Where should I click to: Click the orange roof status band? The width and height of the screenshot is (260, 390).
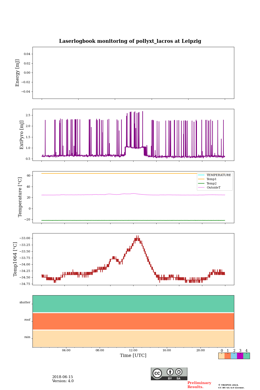click(133, 321)
